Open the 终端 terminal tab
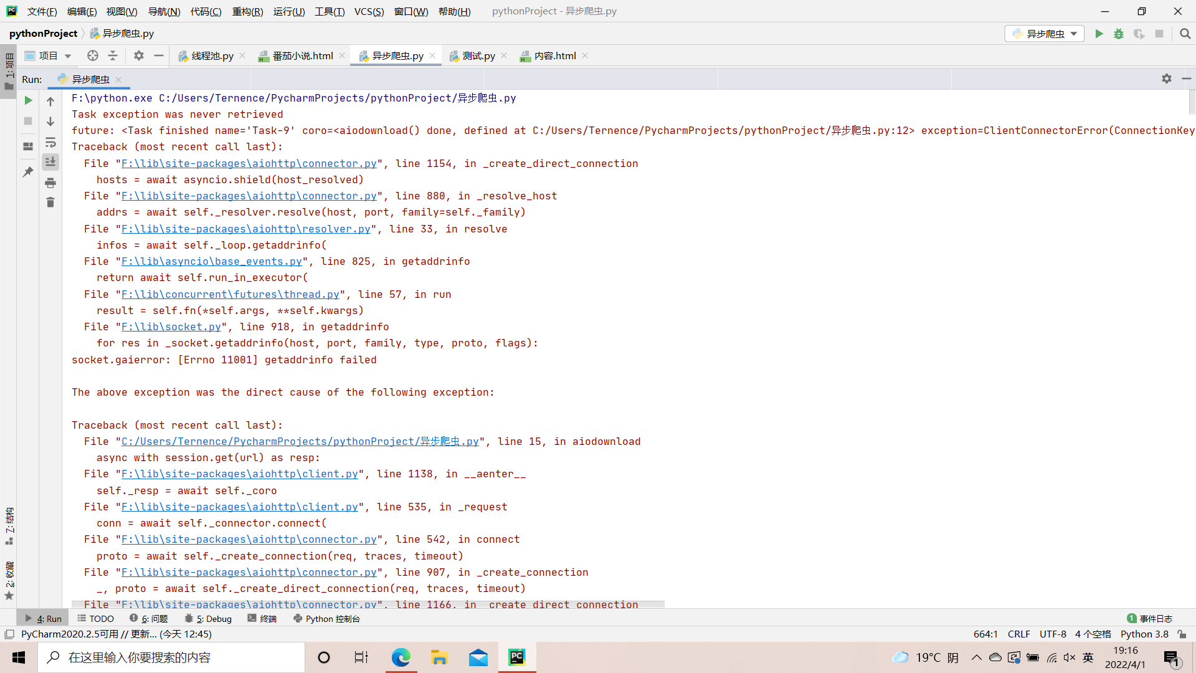 [262, 619]
